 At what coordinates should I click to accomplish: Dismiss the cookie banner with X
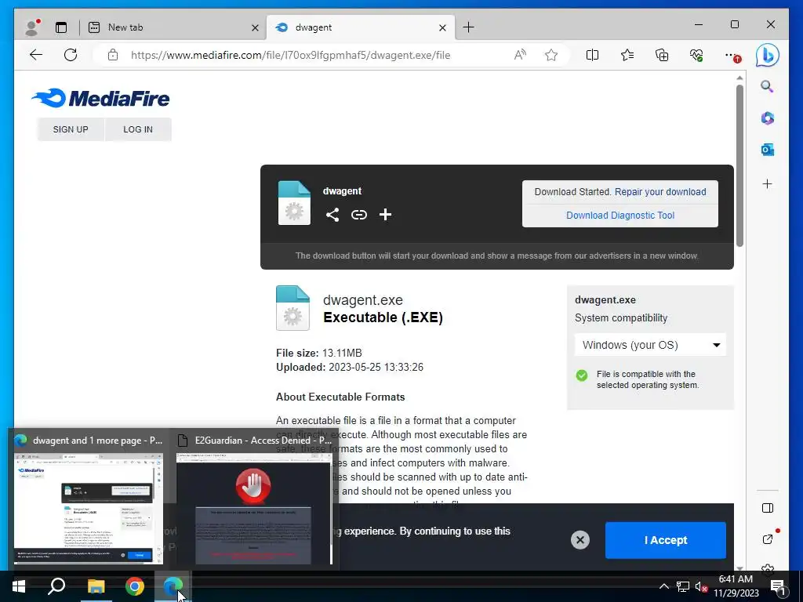coord(580,540)
